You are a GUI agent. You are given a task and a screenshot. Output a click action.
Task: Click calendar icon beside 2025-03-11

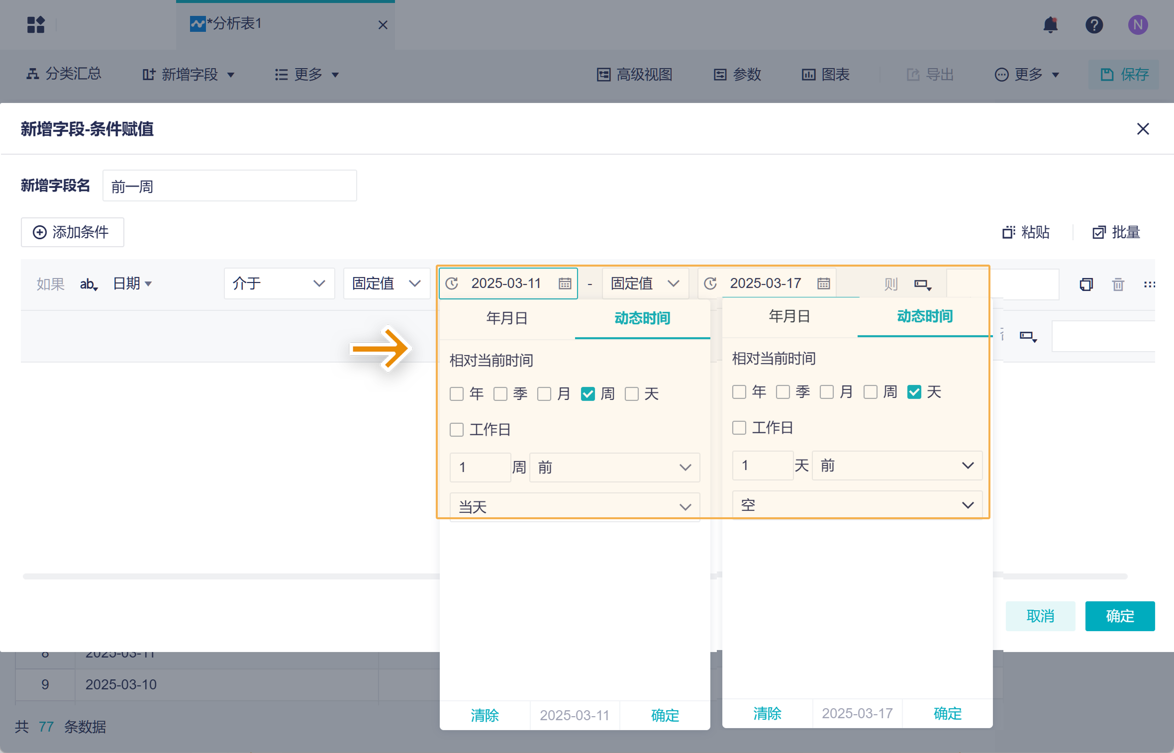[x=565, y=283]
